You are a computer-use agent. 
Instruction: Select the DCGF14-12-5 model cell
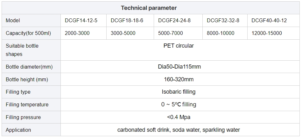pyautogui.click(x=84, y=21)
